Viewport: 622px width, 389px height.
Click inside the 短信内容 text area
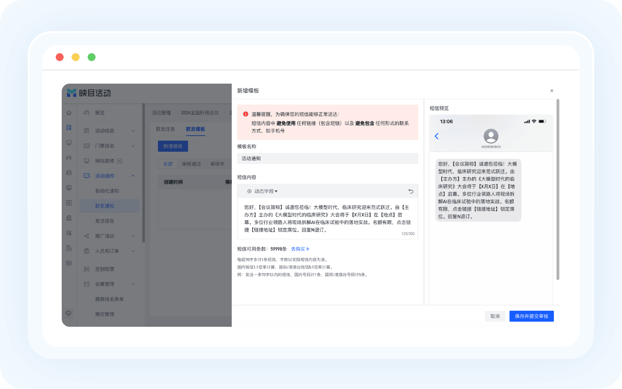(x=328, y=218)
